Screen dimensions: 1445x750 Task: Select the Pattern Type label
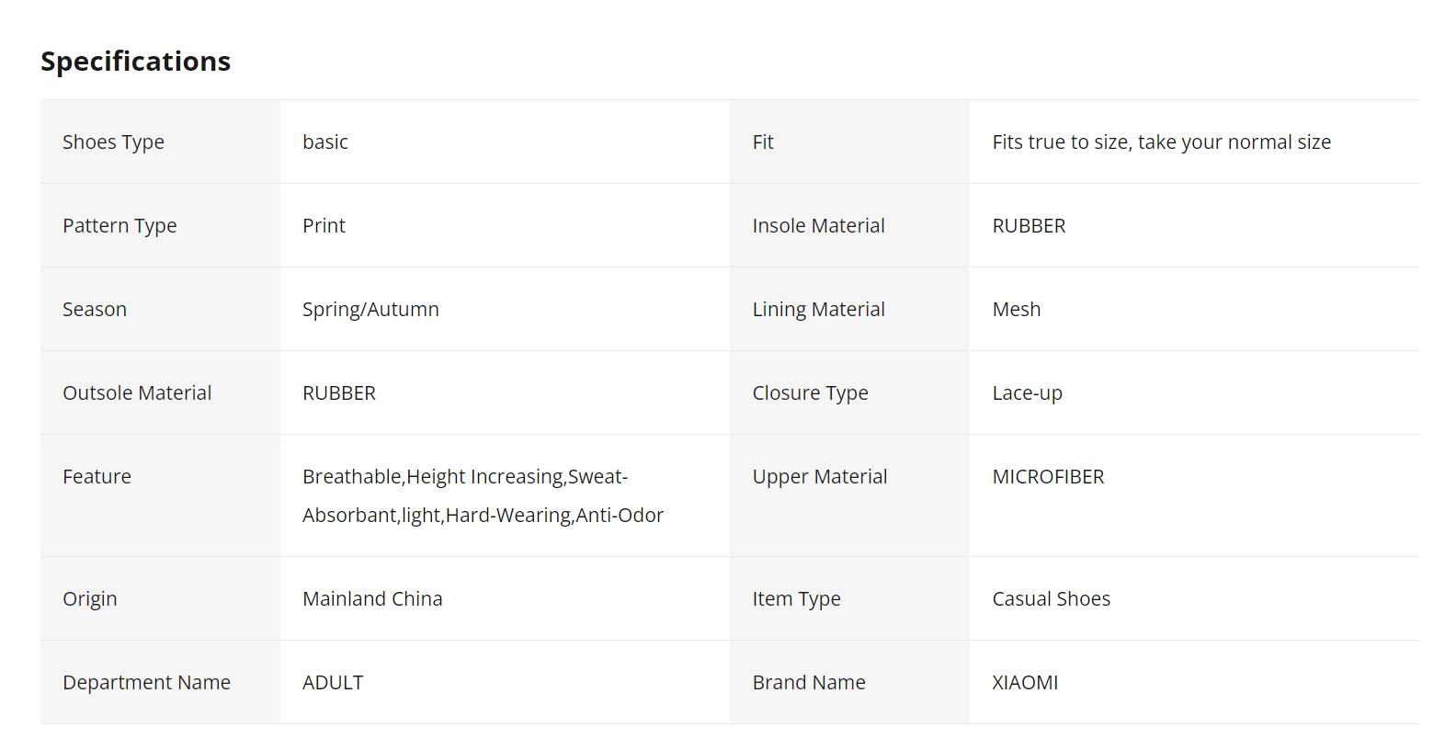[x=119, y=225]
